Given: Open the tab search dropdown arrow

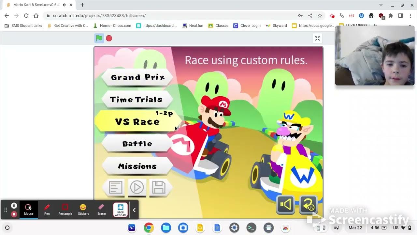Looking at the screenshot, I should click(381, 5).
